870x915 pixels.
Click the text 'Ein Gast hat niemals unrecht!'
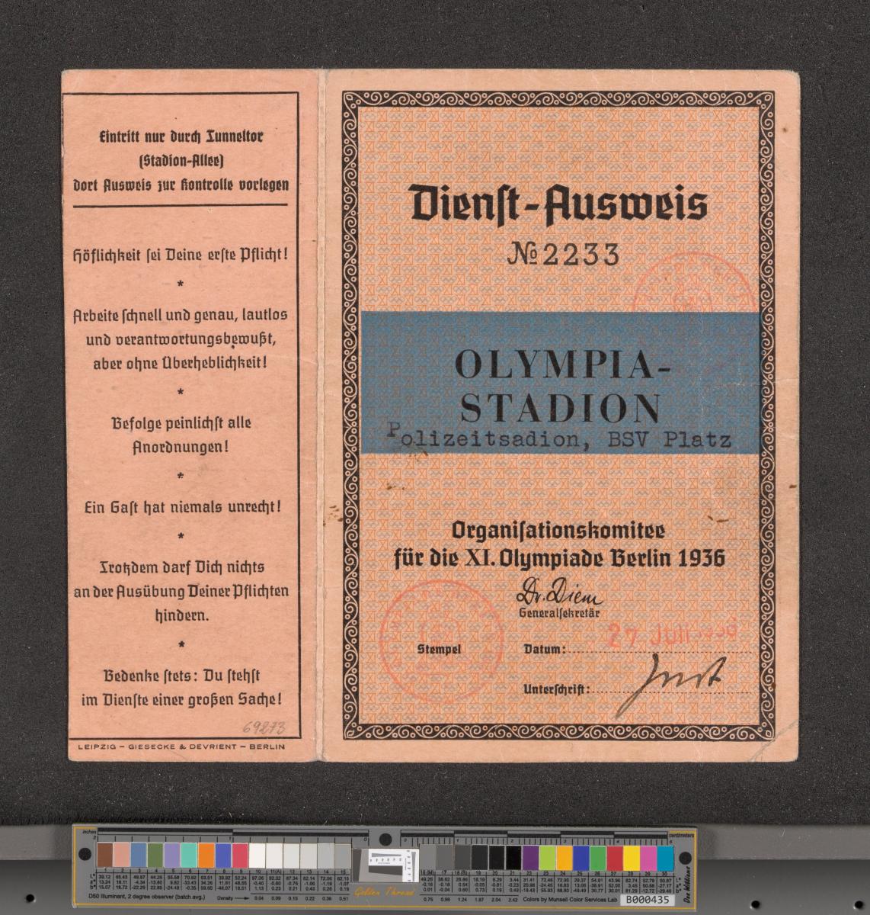(x=181, y=506)
